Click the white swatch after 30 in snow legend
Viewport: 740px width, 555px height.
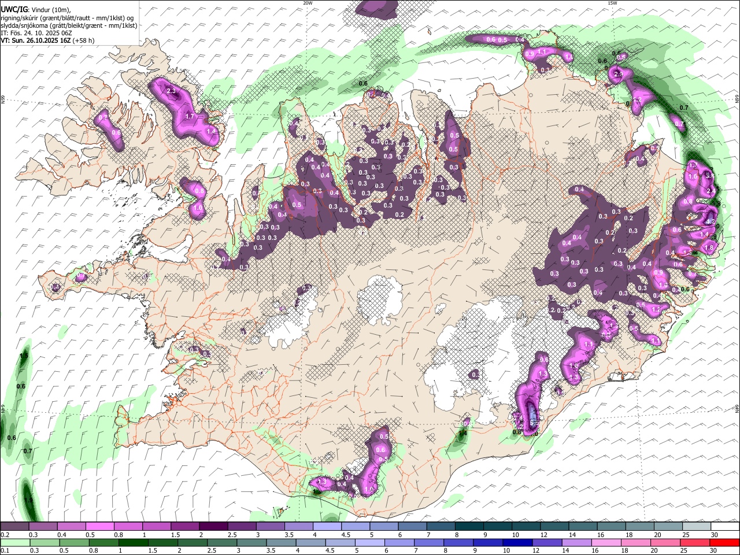coord(725,527)
